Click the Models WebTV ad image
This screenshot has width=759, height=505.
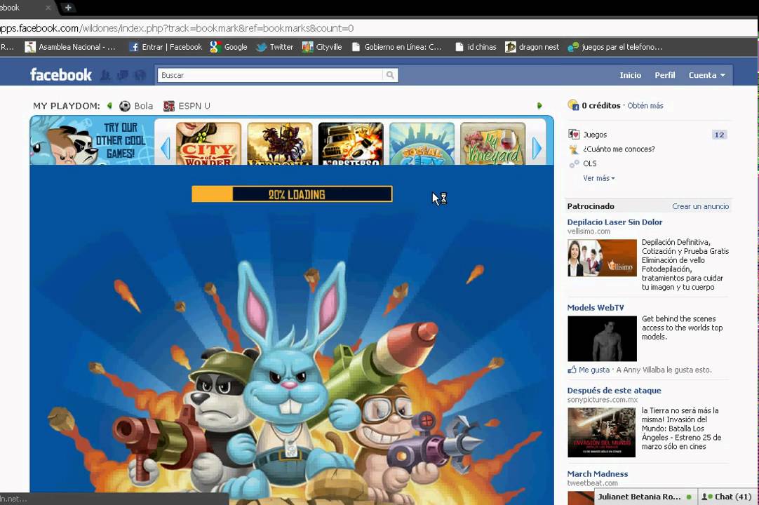point(602,339)
